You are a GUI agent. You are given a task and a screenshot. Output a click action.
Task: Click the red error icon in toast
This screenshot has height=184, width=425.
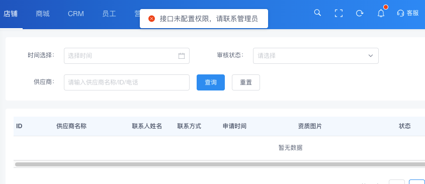click(151, 19)
